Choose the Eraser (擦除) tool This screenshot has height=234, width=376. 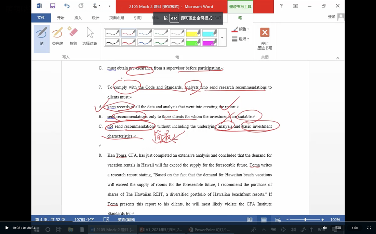click(x=73, y=36)
